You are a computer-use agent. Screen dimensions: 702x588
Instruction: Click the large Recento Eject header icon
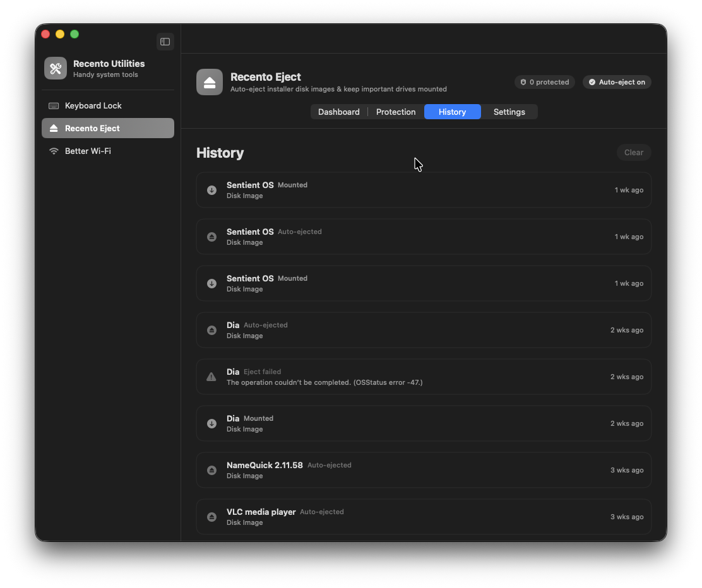[x=210, y=83]
